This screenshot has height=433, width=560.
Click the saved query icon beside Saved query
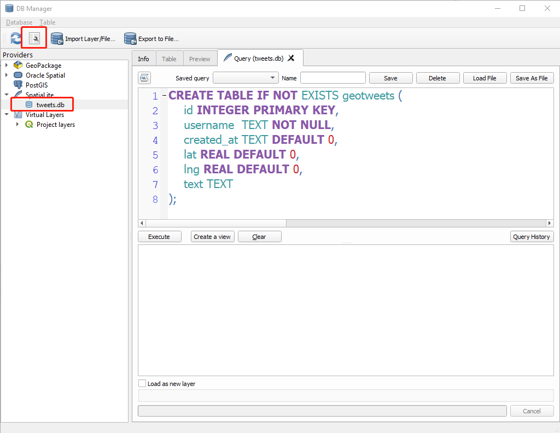pos(143,78)
